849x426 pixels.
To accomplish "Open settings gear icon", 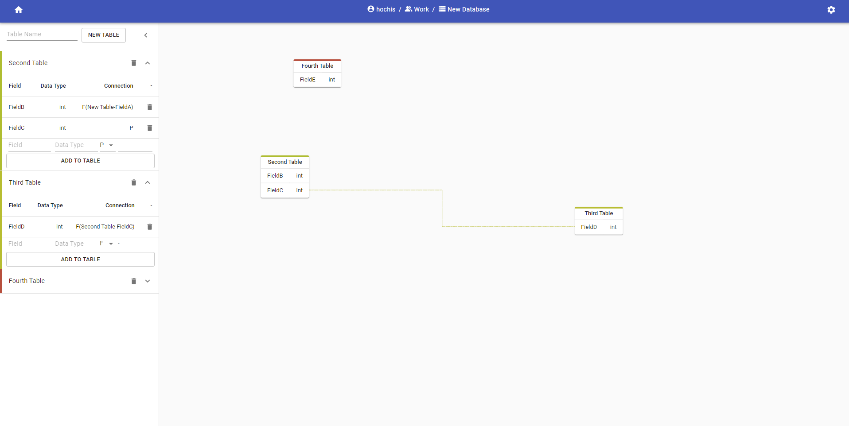I will [831, 10].
